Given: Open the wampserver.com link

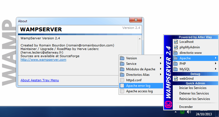Looking at the screenshot, I should pos(43,60).
